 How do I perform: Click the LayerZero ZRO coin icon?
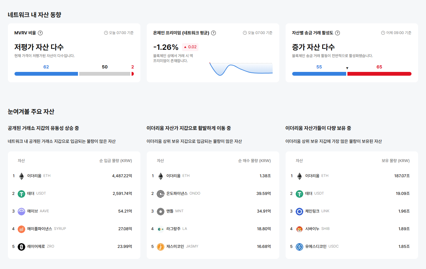21,246
